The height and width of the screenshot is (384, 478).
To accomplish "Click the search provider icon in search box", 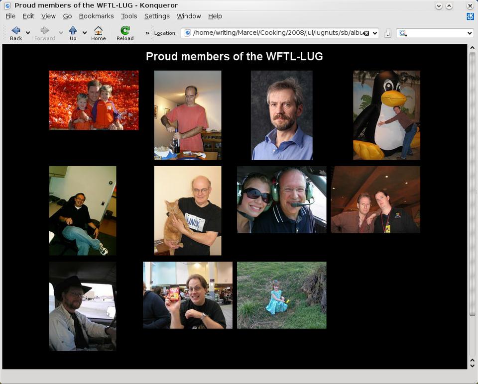I will (x=403, y=33).
